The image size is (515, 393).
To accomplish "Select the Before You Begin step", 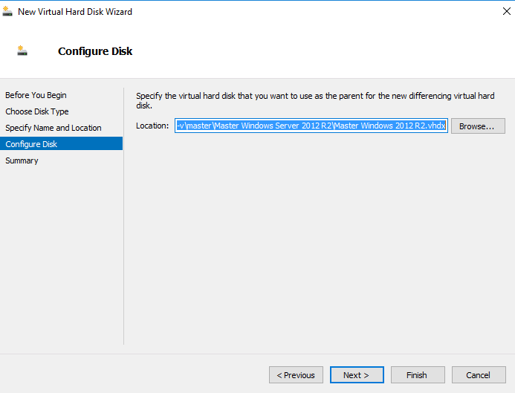I will point(36,95).
